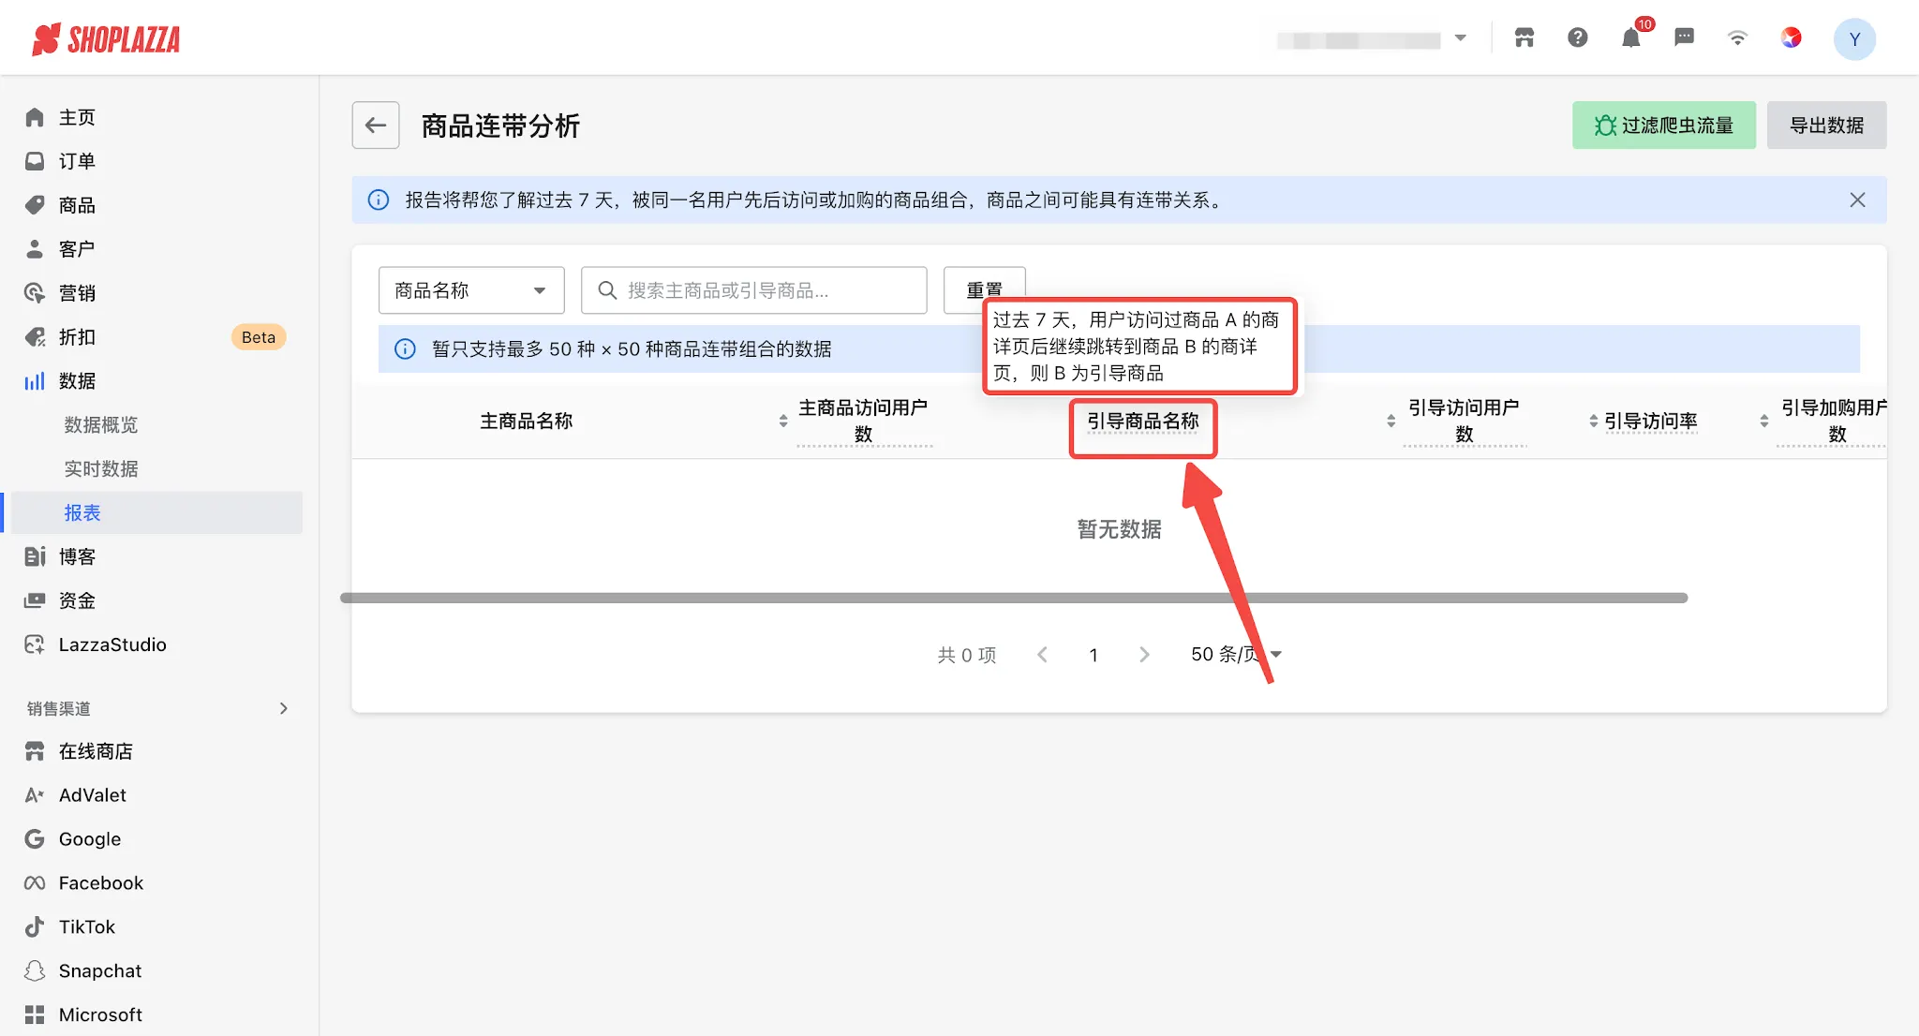This screenshot has width=1919, height=1036.
Task: Click the wifi signal status icon
Action: [1737, 37]
